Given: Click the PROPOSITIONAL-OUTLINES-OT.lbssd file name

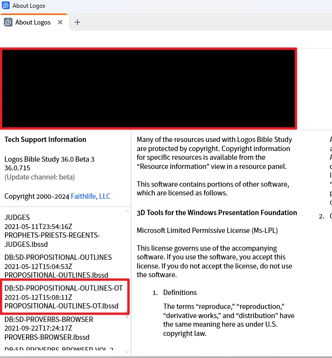Looking at the screenshot, I should click(62, 306).
